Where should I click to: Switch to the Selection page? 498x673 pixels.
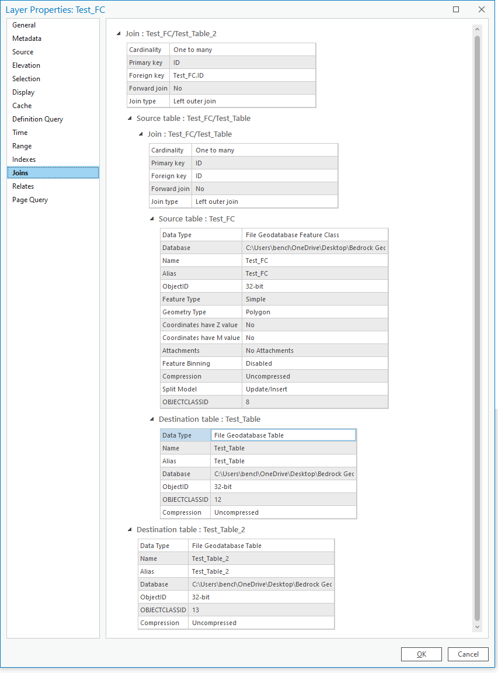(26, 78)
